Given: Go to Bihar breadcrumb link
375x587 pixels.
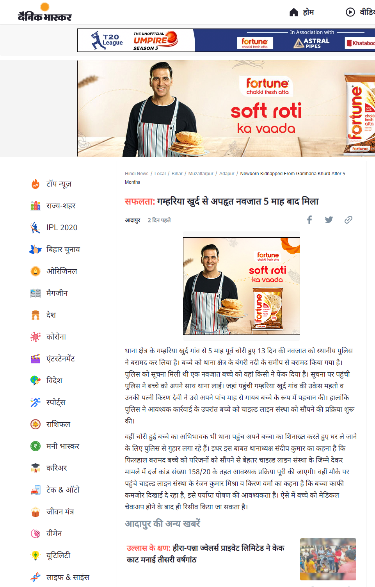Looking at the screenshot, I should coord(177,174).
